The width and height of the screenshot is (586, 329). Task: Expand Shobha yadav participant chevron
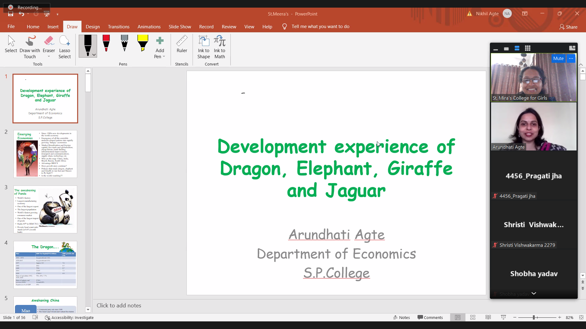[534, 293]
